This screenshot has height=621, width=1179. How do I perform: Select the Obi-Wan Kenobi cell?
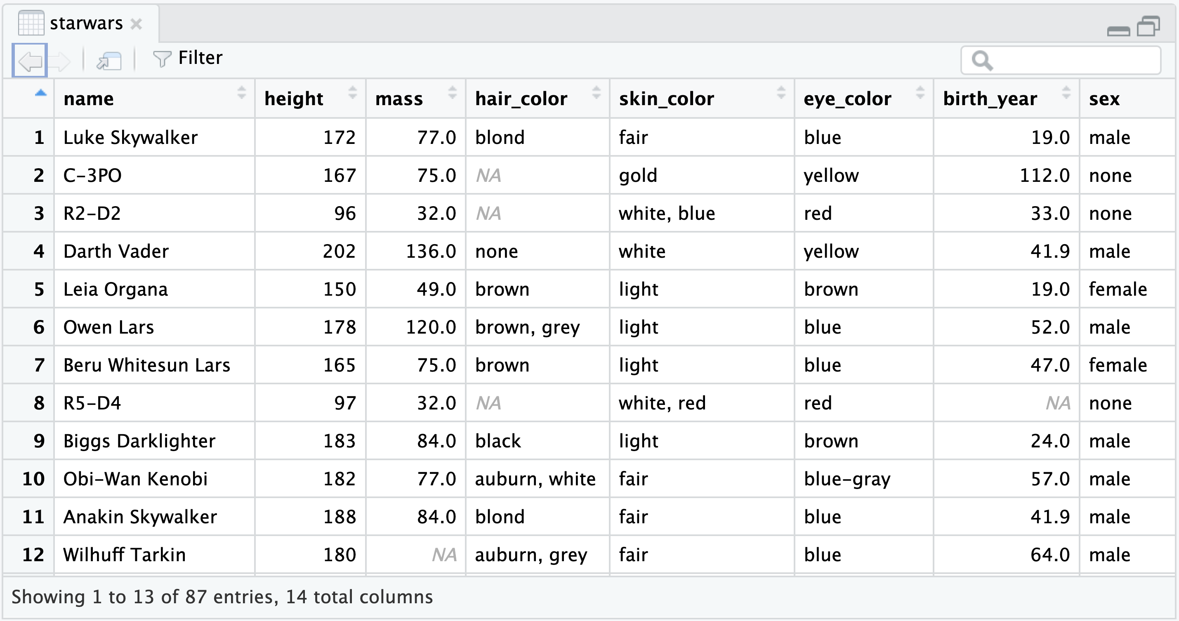154,479
